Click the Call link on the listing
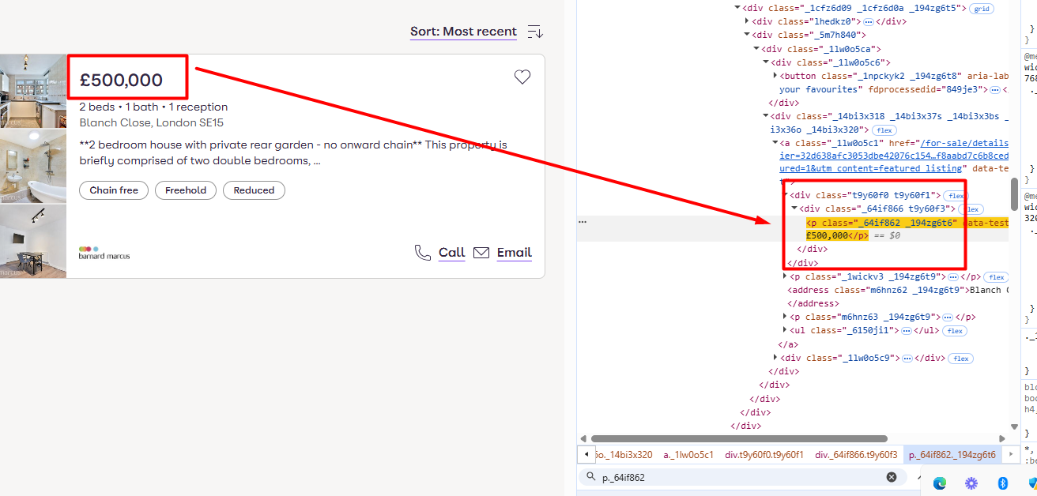 point(451,253)
